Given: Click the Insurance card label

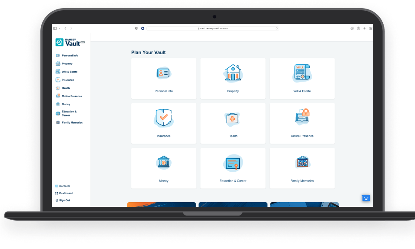Looking at the screenshot, I should 163,136.
